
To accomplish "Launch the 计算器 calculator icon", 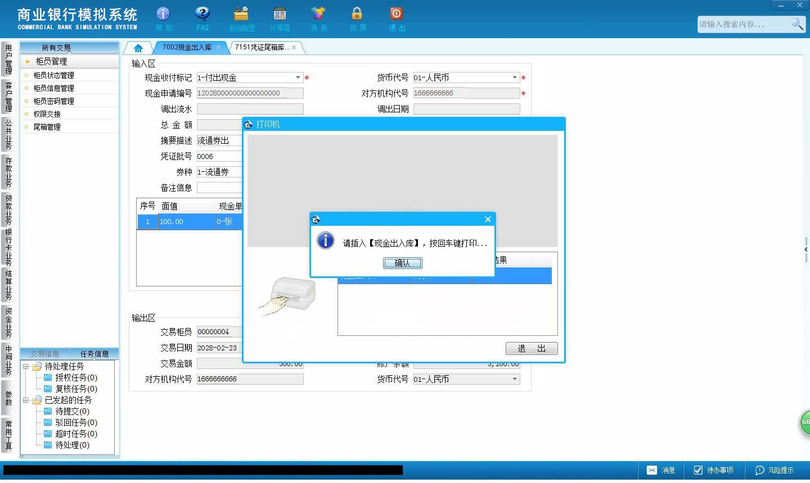I will [x=280, y=13].
